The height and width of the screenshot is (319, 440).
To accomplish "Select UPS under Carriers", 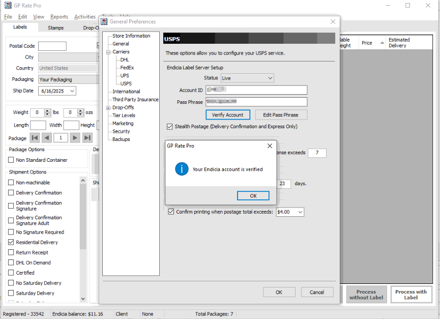I will [x=125, y=76].
